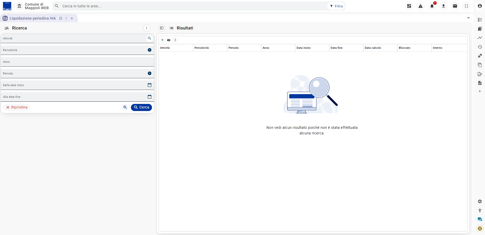Sort by Attività column header
Viewport: 485px width, 235px height.
click(x=176, y=48)
